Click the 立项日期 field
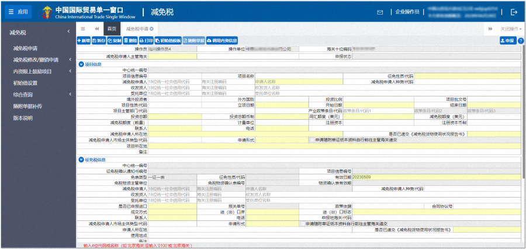526x249 pixels. pos(282,105)
